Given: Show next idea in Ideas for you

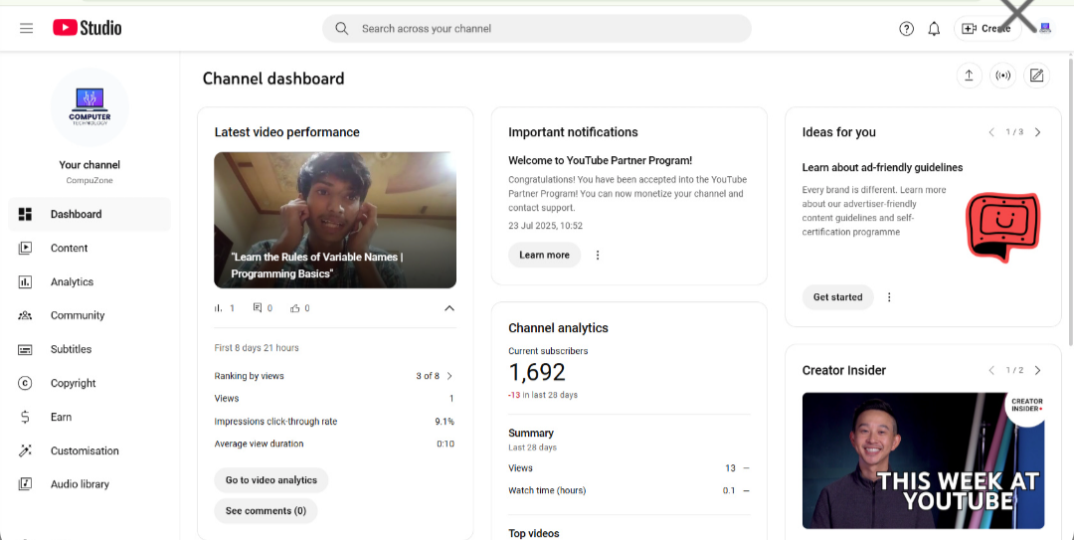Looking at the screenshot, I should point(1037,132).
